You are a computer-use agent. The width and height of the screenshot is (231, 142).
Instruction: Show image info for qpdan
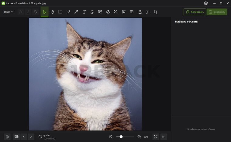pyautogui.click(x=40, y=137)
